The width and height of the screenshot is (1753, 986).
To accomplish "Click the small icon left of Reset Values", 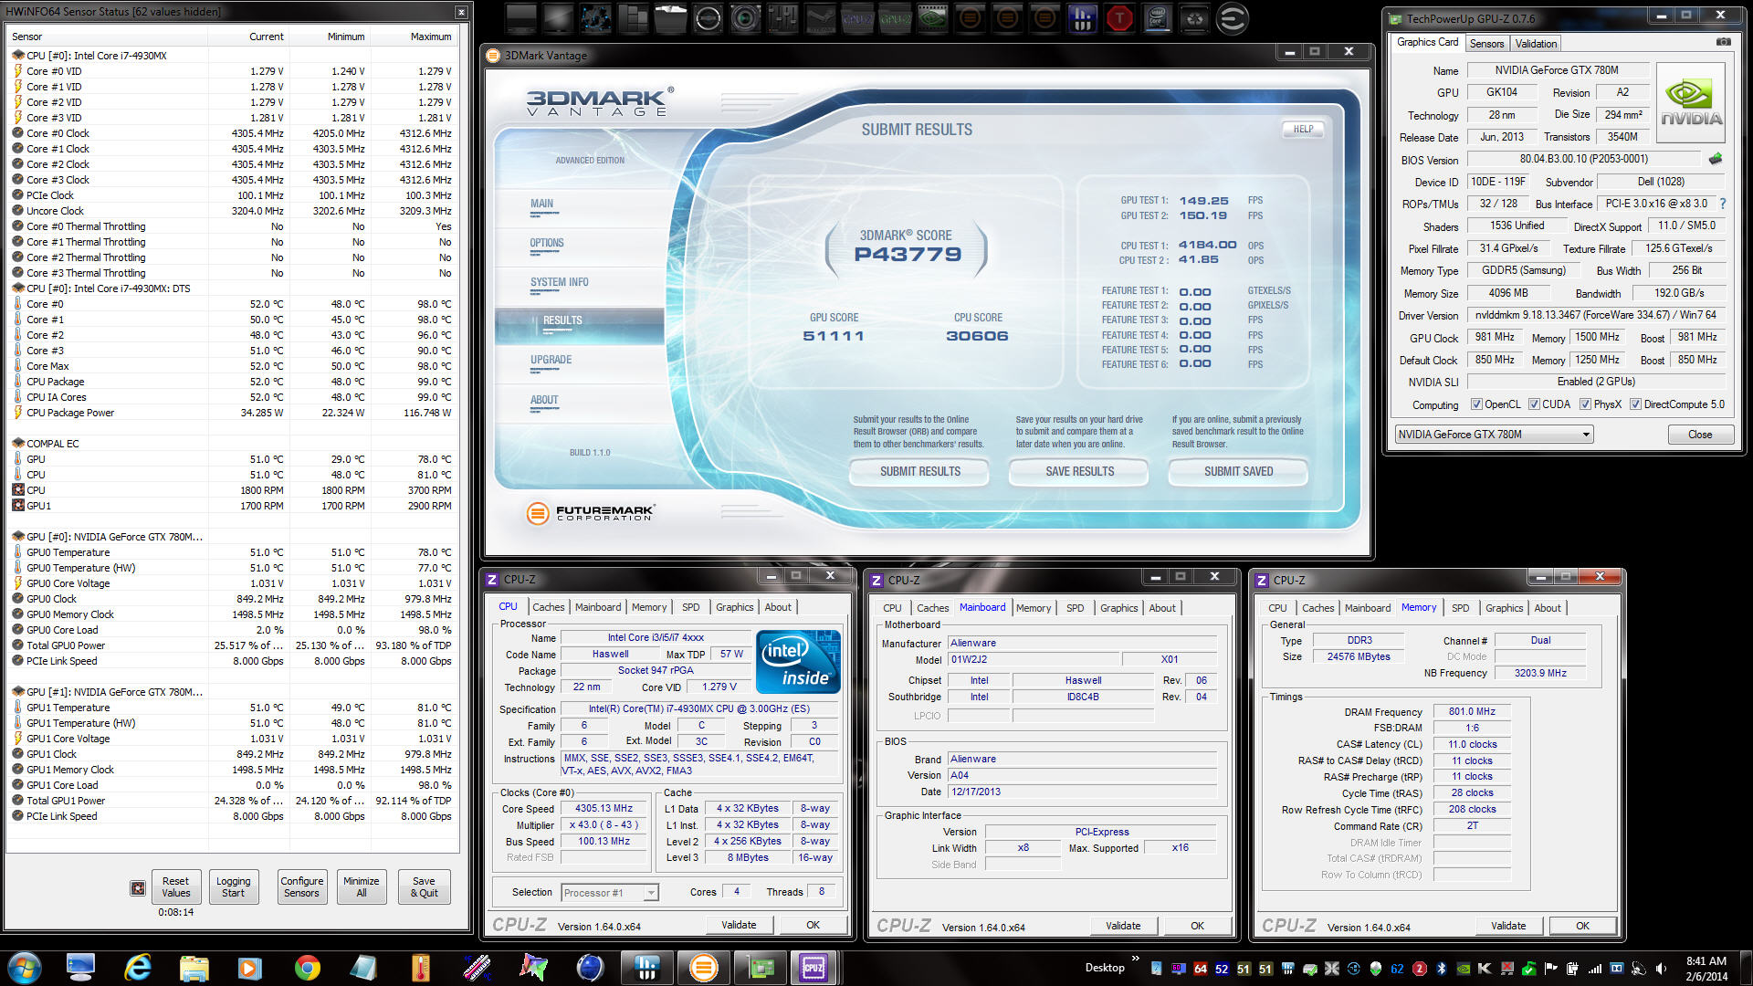I will (x=138, y=887).
